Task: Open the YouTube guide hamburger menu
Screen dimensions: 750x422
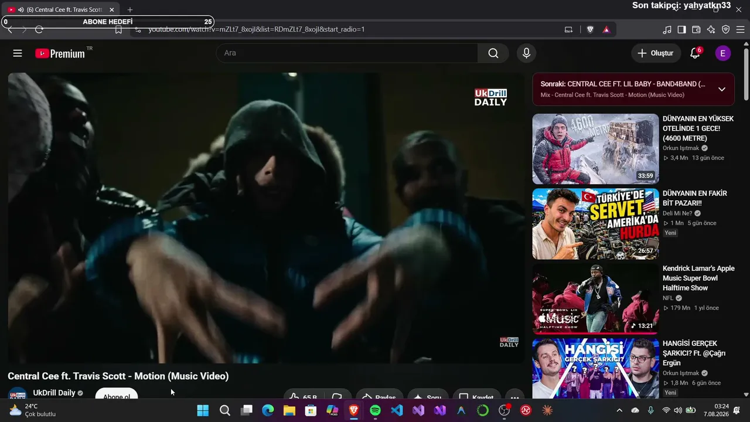Action: (x=18, y=53)
